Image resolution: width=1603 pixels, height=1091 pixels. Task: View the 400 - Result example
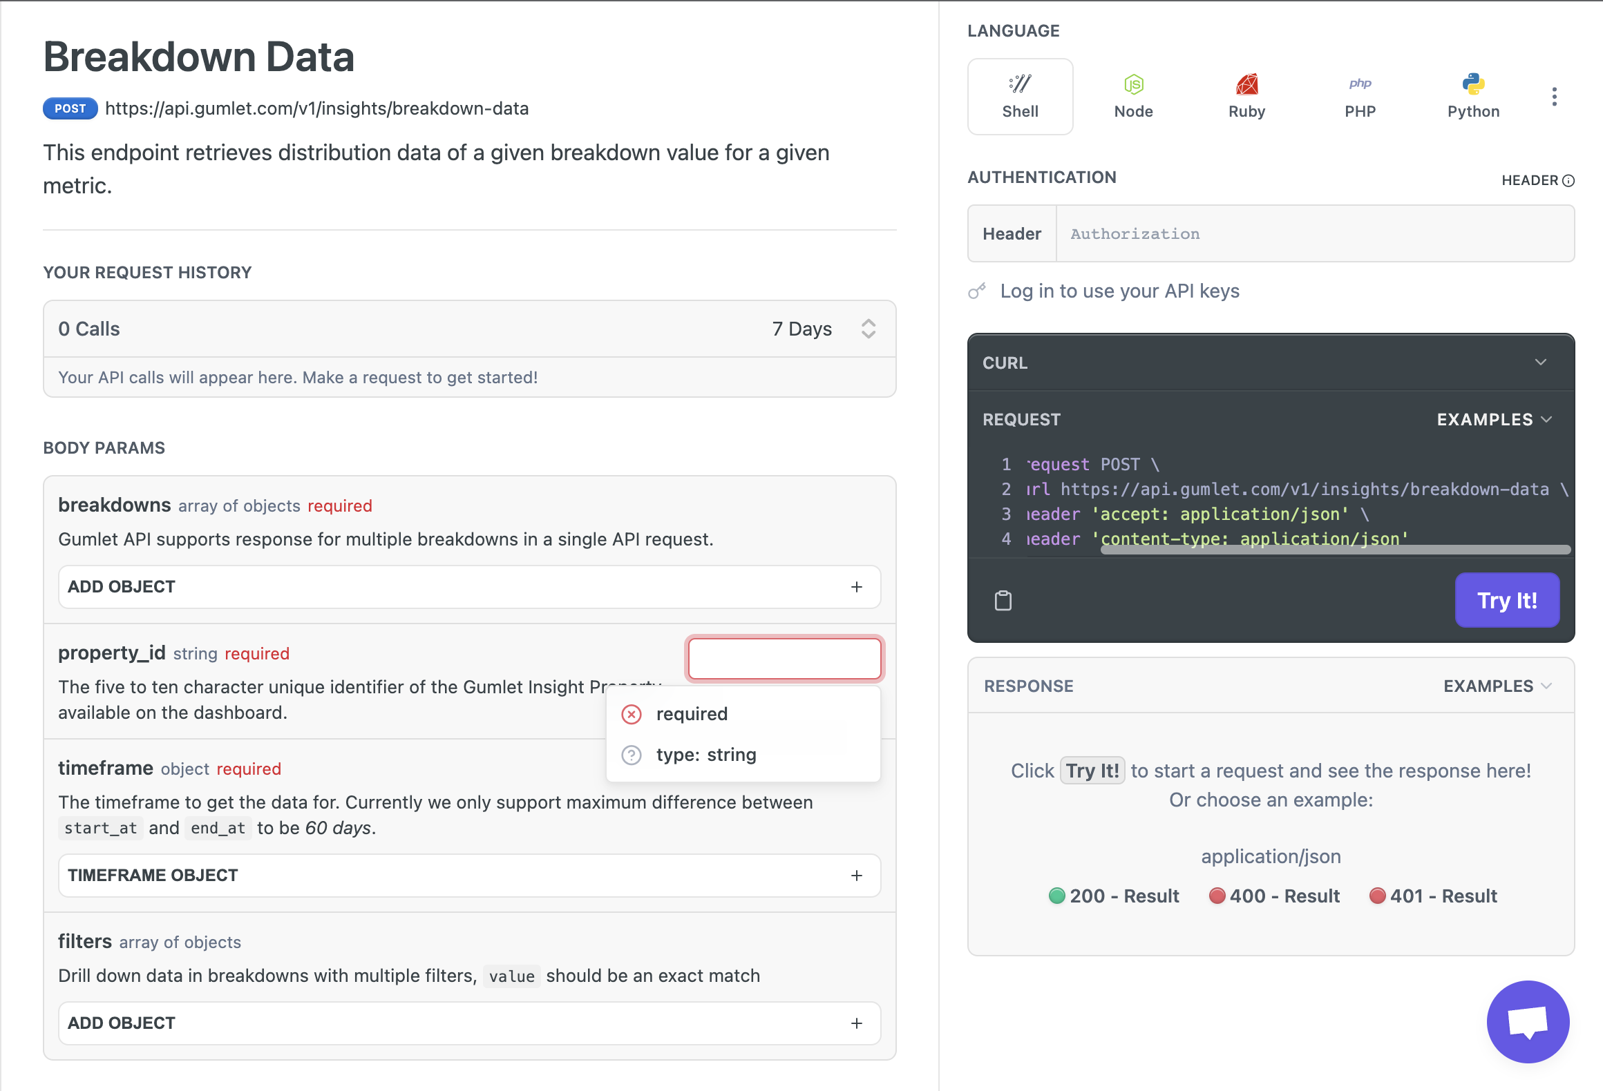coord(1274,896)
